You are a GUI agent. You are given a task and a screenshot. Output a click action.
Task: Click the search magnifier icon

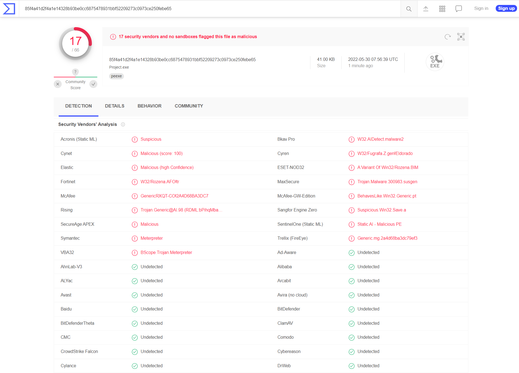(x=409, y=9)
